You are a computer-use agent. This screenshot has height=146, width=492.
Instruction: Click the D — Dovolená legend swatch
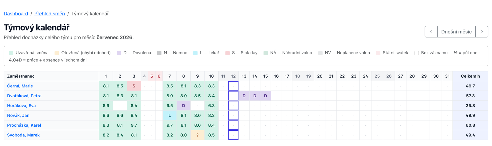coord(119,53)
